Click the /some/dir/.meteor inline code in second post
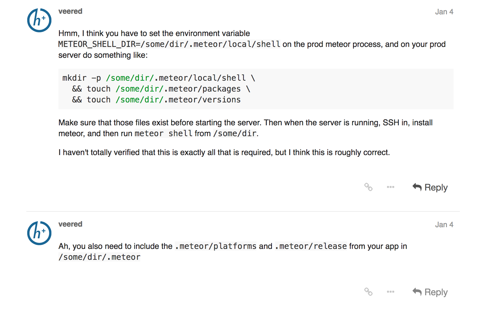Screen dimensions: 481x309 [99, 257]
